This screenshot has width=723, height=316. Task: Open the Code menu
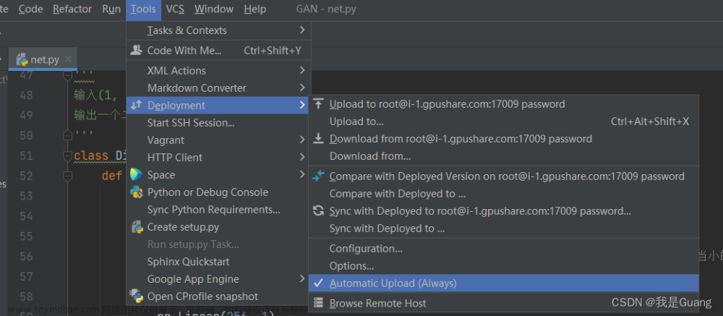[x=30, y=9]
